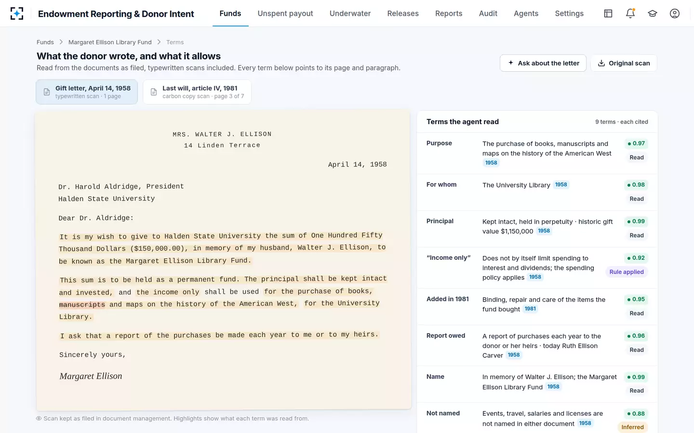Open the notifications bell
694x433 pixels.
coord(630,13)
